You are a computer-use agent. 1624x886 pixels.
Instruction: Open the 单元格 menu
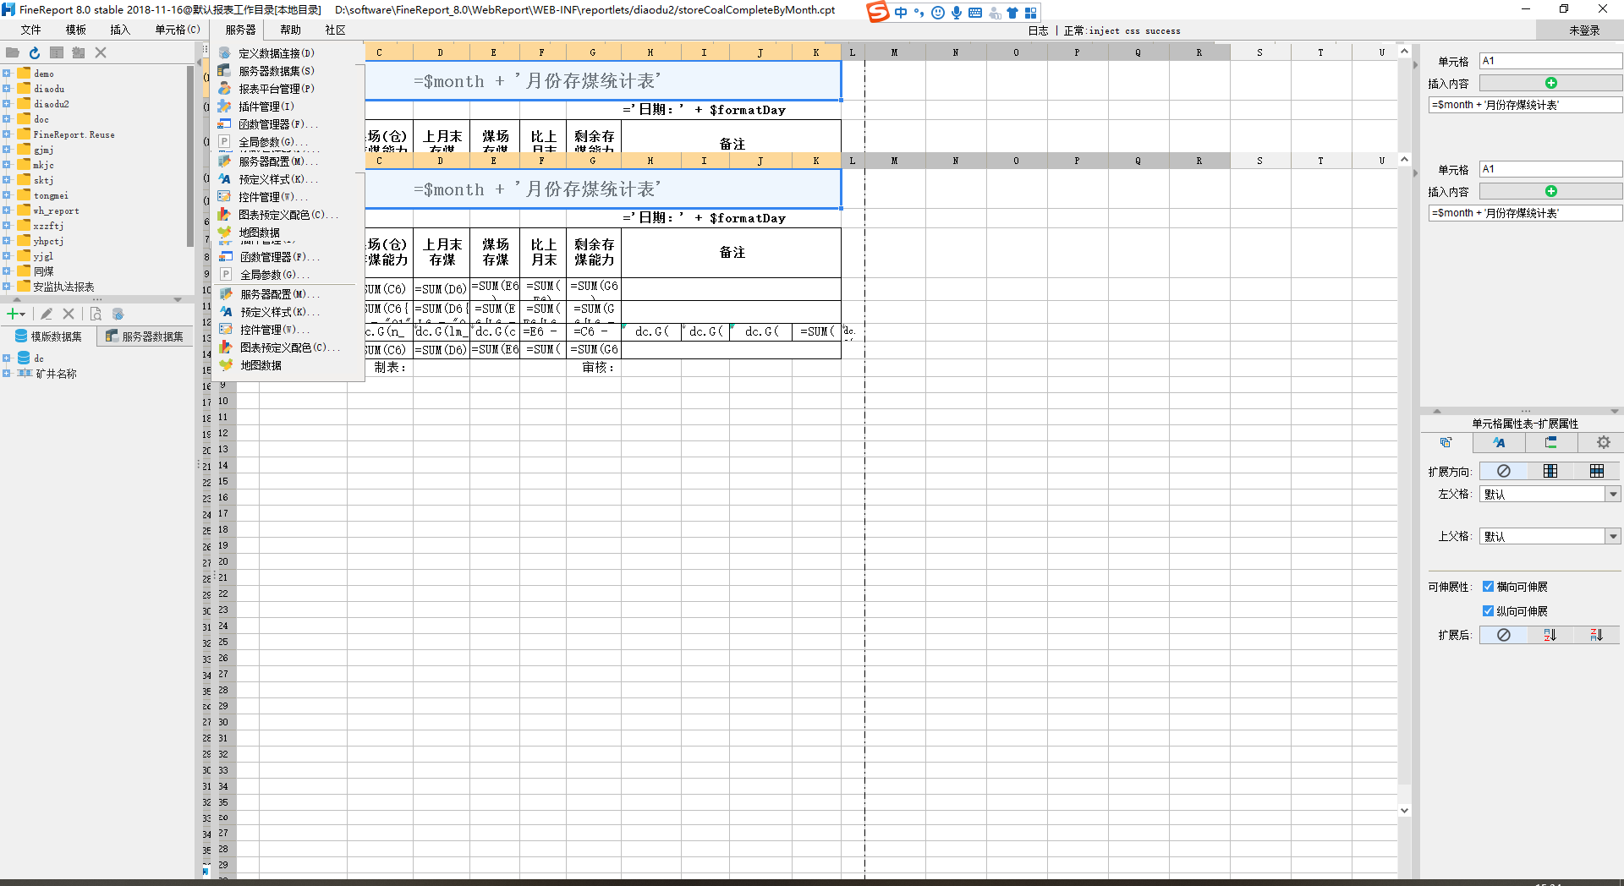pyautogui.click(x=178, y=30)
